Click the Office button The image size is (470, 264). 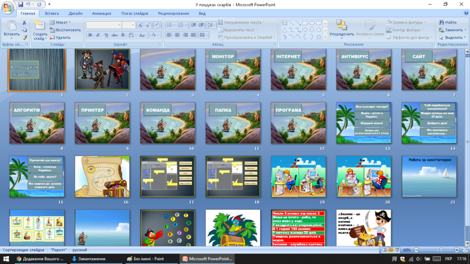click(7, 7)
